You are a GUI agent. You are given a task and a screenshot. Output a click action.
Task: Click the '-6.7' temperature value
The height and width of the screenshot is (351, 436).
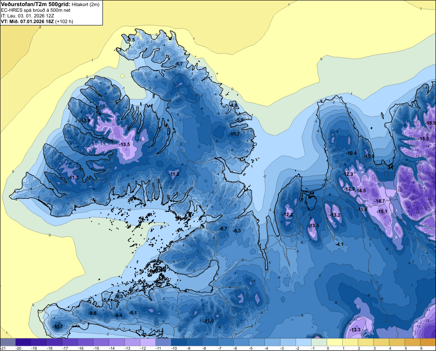tap(179, 64)
